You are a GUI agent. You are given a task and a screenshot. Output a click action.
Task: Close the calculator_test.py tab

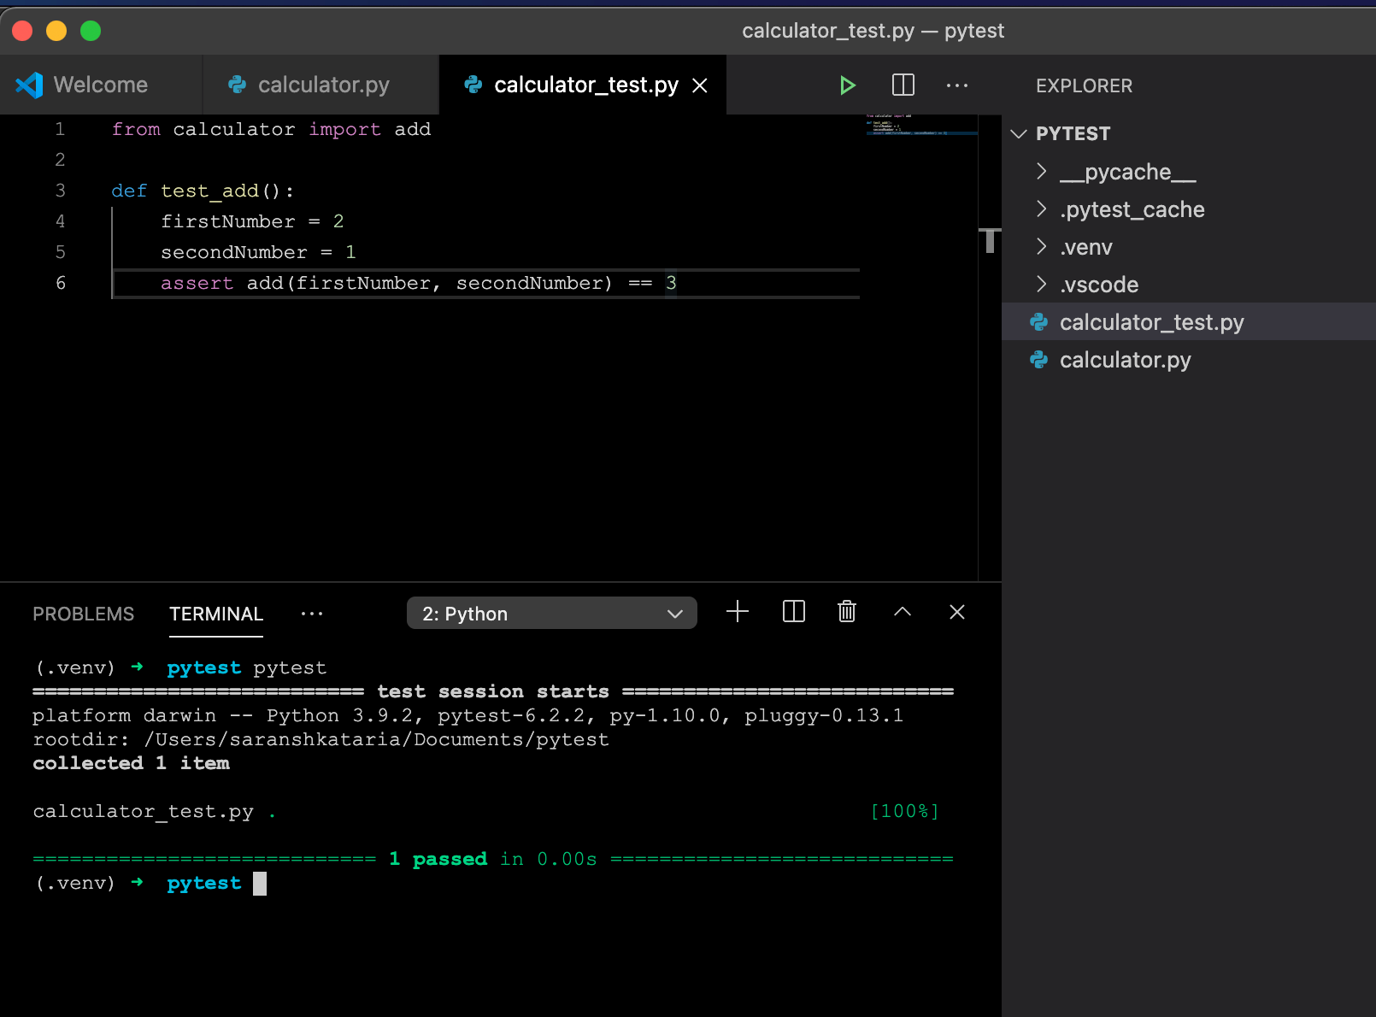pos(700,85)
